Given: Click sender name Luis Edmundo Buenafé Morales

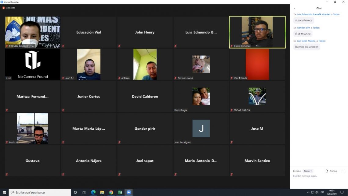Looking at the screenshot, I should coord(314,14).
